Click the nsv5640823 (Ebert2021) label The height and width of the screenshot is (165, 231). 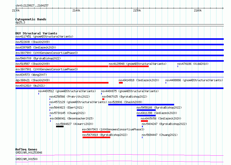point(66,107)
